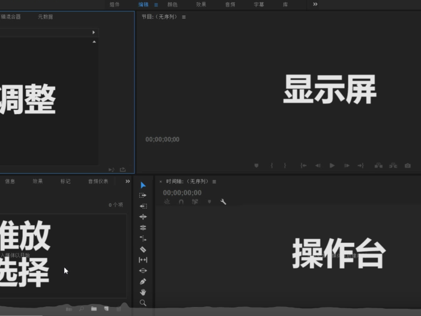Image resolution: width=421 pixels, height=316 pixels.
Task: Click the Extract button in Program monitor
Action: tap(393, 165)
